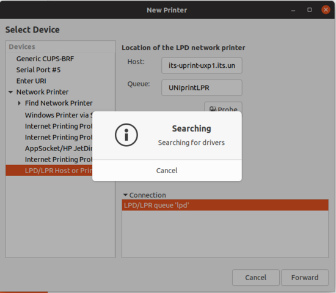Select the Enter URI device entry
Image resolution: width=336 pixels, height=293 pixels.
click(x=31, y=81)
